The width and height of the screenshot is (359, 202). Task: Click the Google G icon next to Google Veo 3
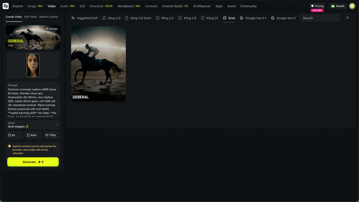pos(273,18)
